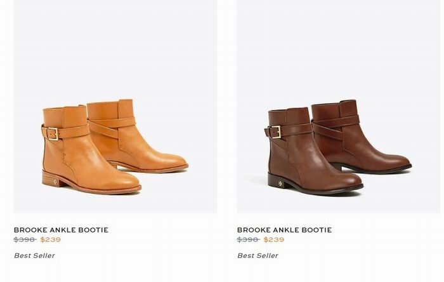Click the gold buckle on the tan boot
This screenshot has width=444, height=282.
[52, 134]
